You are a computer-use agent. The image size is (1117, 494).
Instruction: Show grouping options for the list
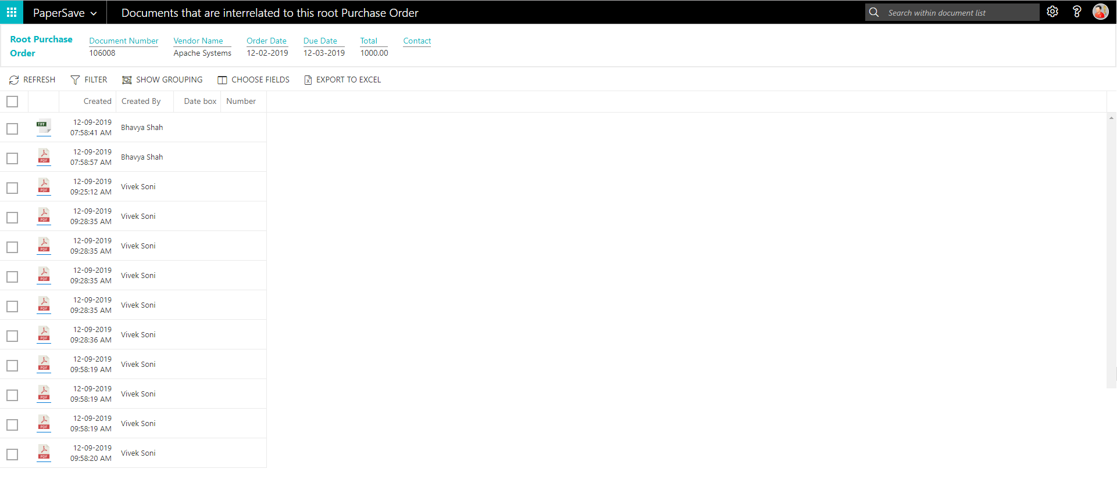point(162,80)
